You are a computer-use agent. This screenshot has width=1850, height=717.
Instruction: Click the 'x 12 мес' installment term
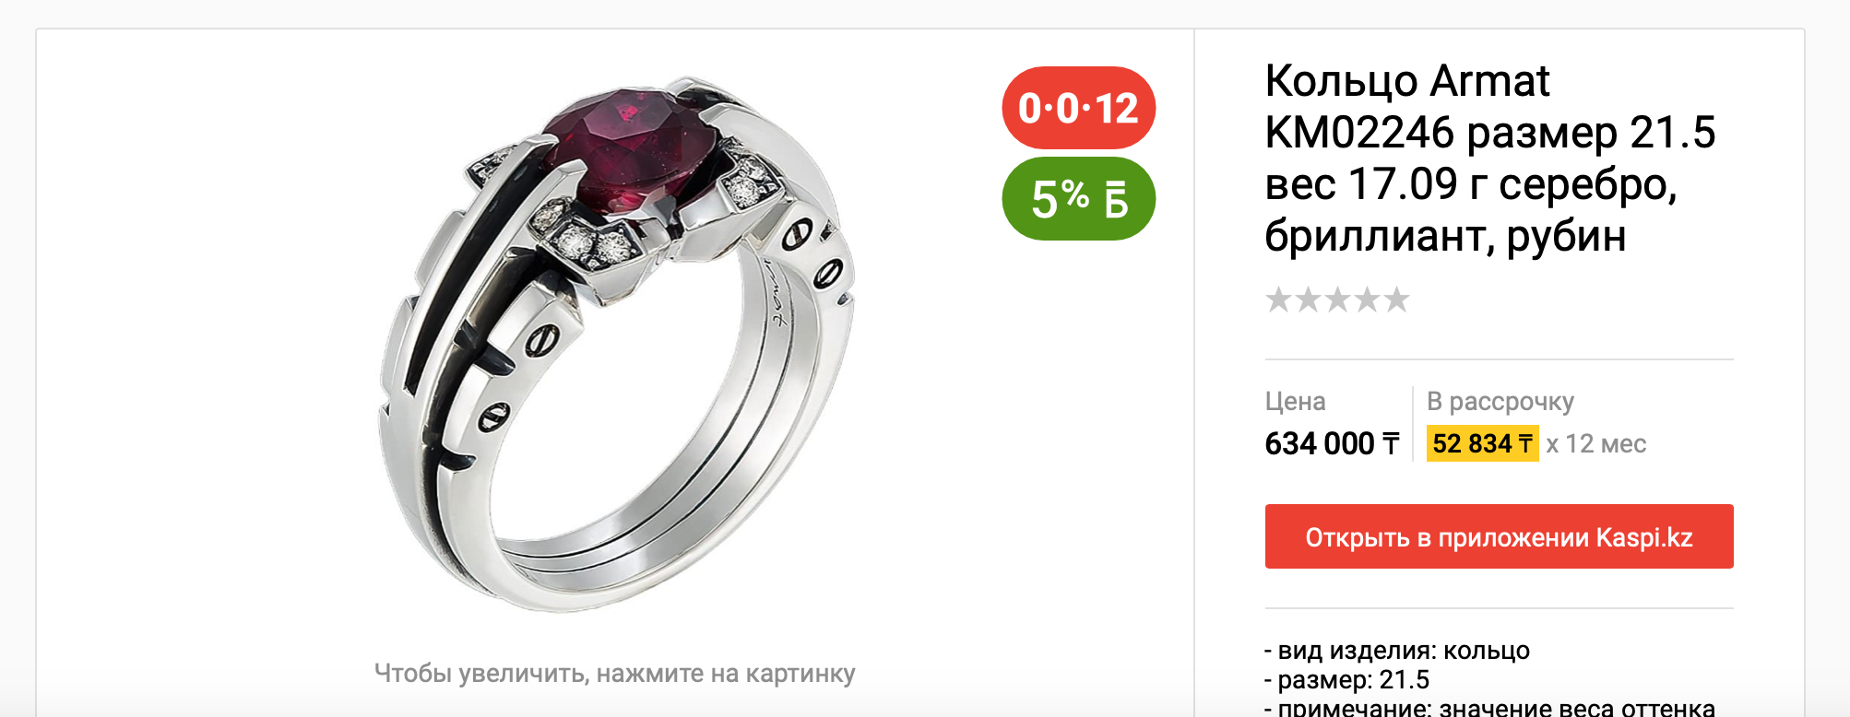(x=1596, y=443)
